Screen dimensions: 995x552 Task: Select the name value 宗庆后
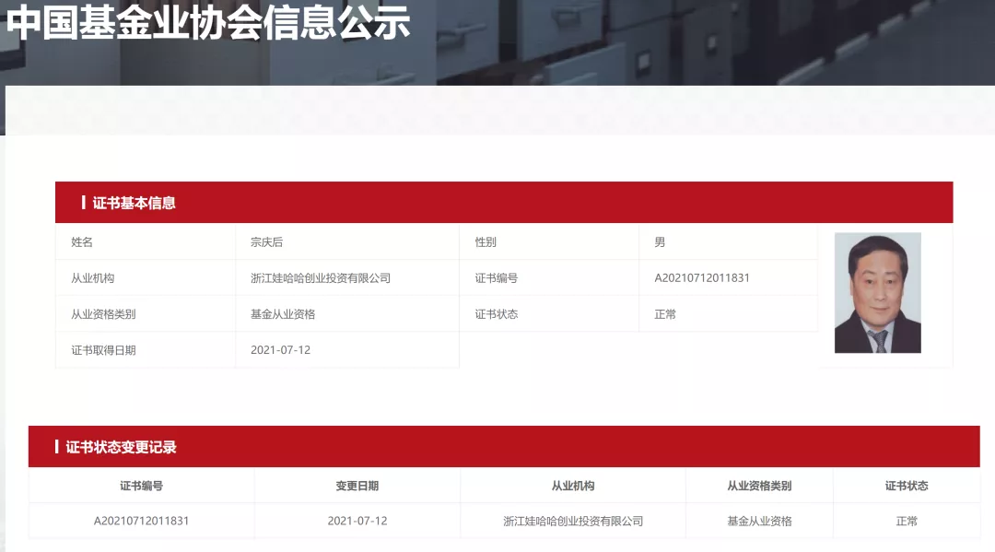pos(266,241)
